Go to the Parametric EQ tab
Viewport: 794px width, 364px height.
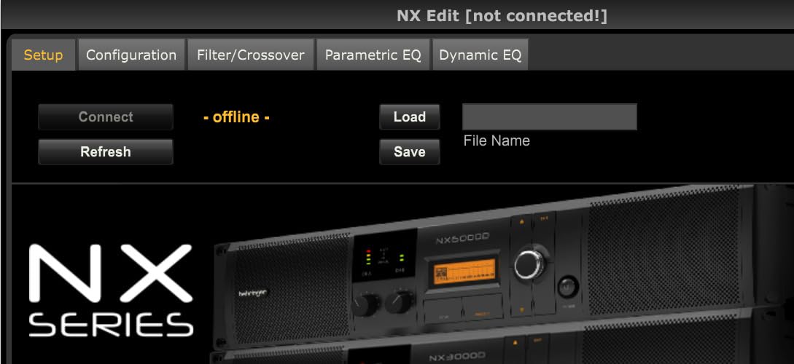[373, 55]
